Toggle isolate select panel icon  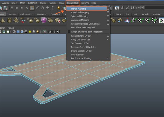44,32
